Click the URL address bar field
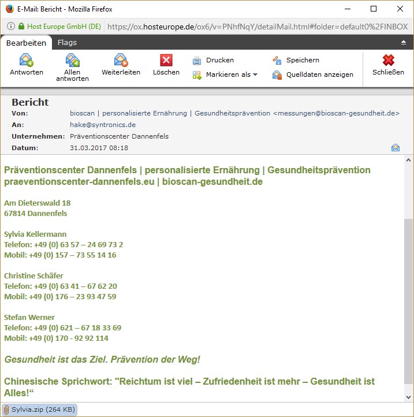Screen dimensions: 414x417 (x=258, y=27)
